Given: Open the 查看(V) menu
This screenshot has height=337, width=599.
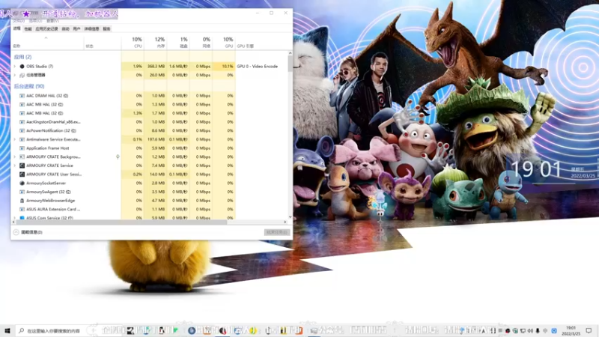Looking at the screenshot, I should pyautogui.click(x=52, y=21).
